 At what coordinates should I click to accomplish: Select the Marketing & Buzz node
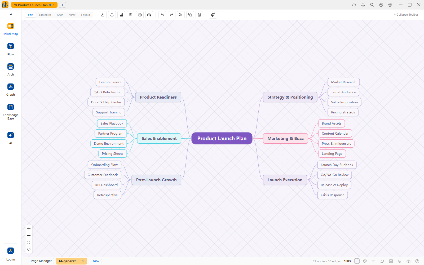pos(285,138)
